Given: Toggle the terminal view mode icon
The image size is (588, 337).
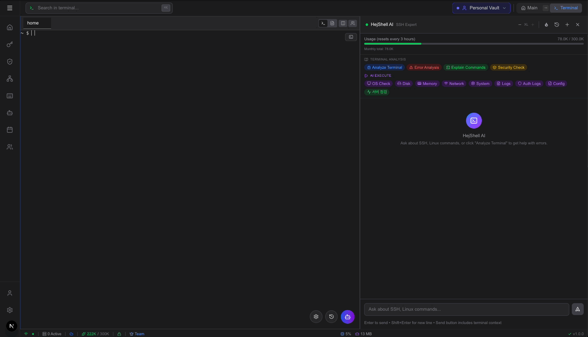Looking at the screenshot, I should click(x=323, y=23).
